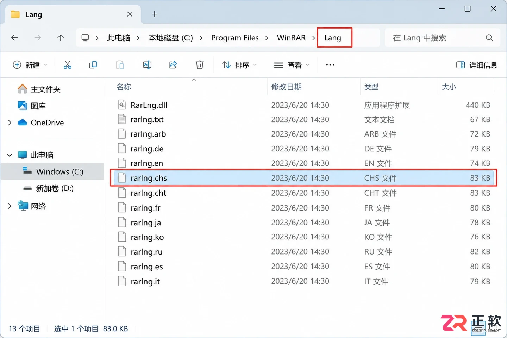This screenshot has height=338, width=507.
Task: Click the forward navigation arrow
Action: coord(38,38)
